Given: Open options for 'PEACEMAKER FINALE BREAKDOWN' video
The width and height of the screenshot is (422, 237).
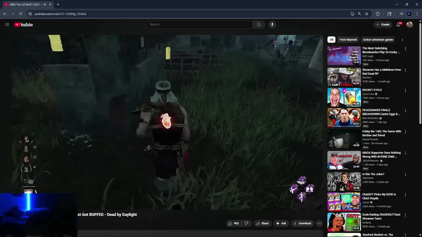Looking at the screenshot, I should click(405, 111).
